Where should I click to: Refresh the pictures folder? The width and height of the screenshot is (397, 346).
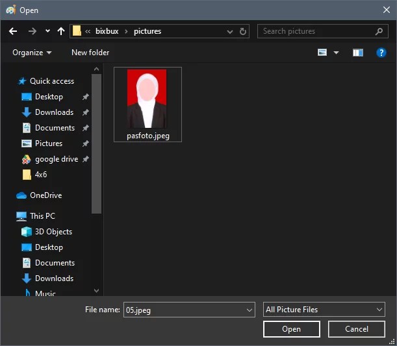pos(242,31)
